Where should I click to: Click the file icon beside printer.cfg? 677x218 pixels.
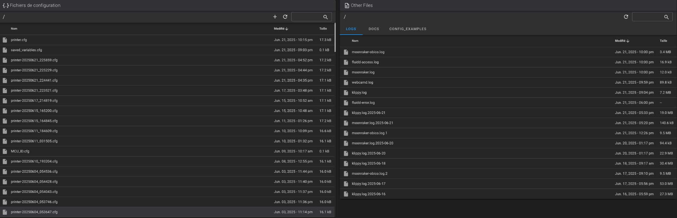tap(5, 40)
